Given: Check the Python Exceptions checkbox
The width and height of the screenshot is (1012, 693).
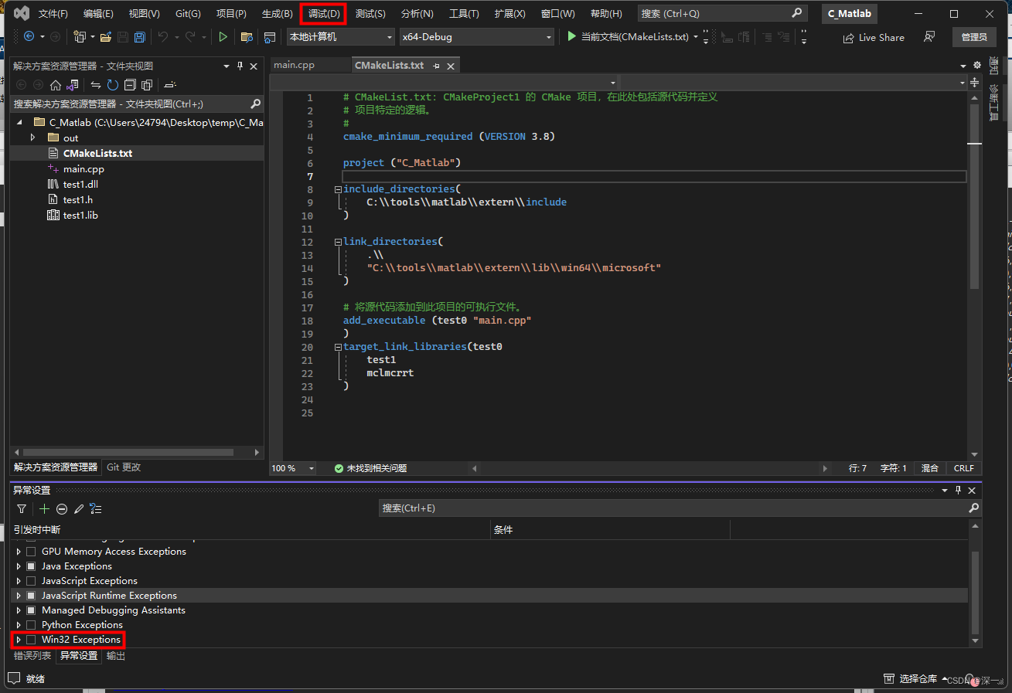Looking at the screenshot, I should [x=31, y=625].
